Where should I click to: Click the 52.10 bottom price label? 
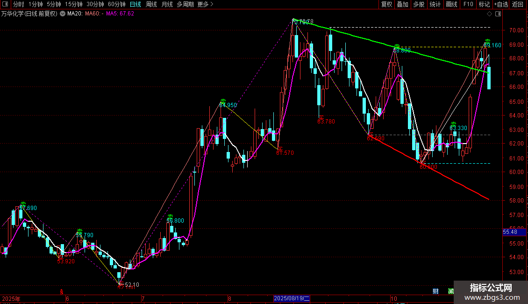[x=132, y=285]
